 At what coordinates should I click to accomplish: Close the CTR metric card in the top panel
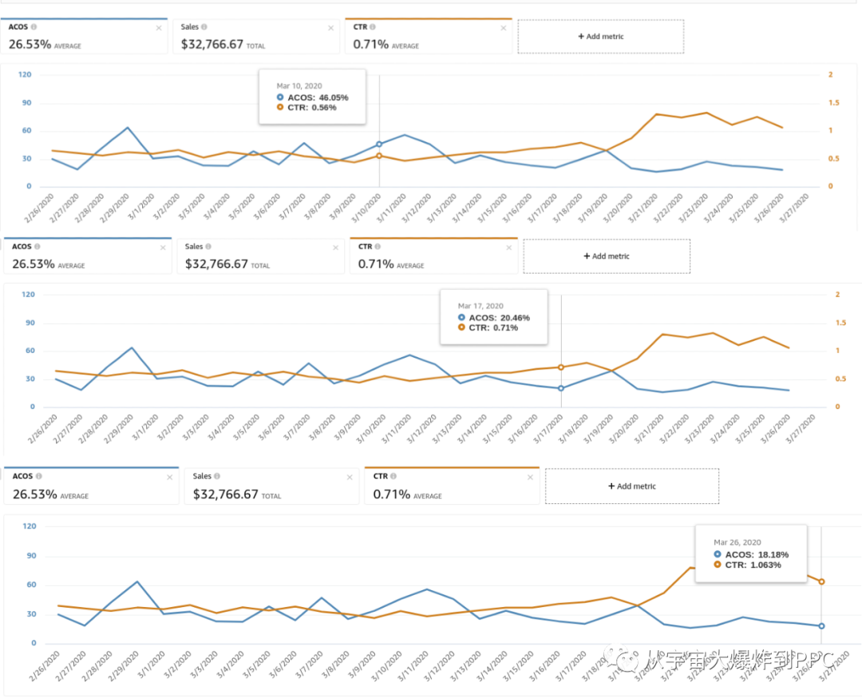[503, 28]
